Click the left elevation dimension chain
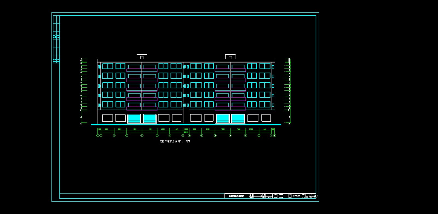This screenshot has height=214, width=438. (84, 92)
